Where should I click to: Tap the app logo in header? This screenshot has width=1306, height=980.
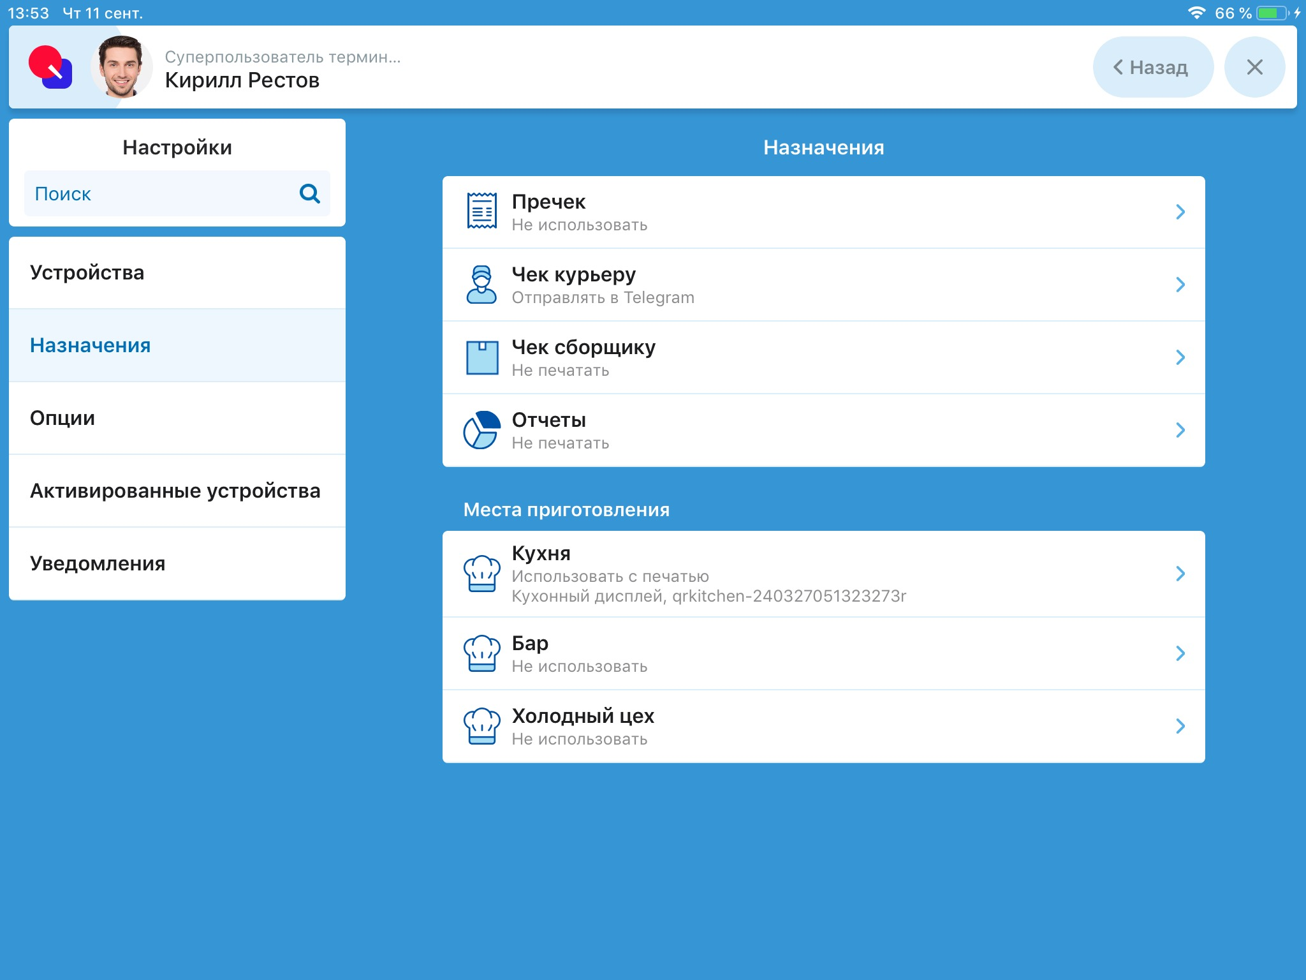50,67
